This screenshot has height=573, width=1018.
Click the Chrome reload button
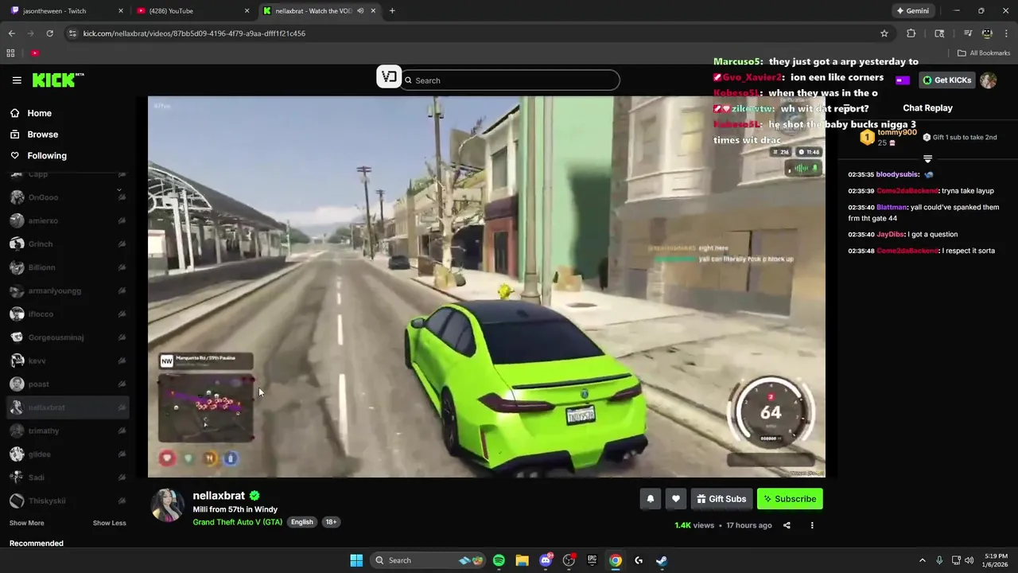49,33
